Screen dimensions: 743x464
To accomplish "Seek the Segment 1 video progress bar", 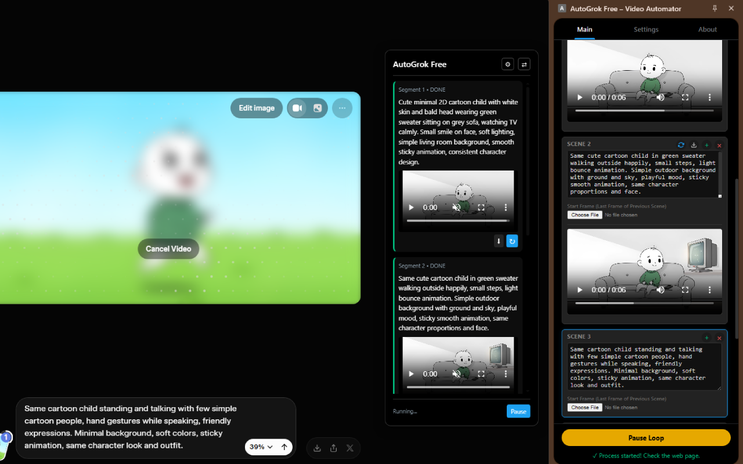I will 458,220.
